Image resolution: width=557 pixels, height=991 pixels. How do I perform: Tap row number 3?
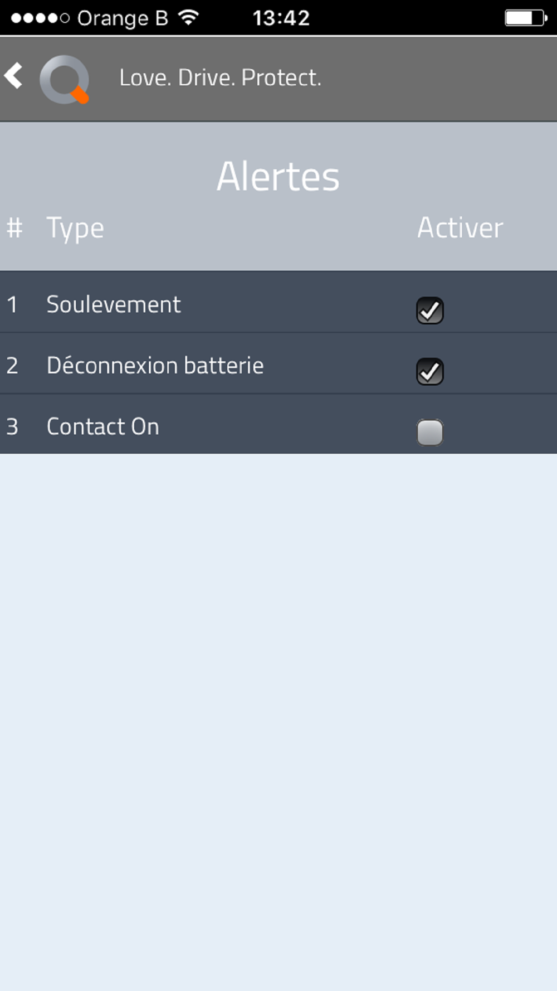(x=12, y=427)
